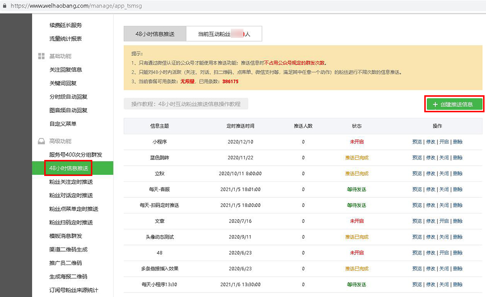The width and height of the screenshot is (486, 297).
Task: Navigate to 渠道二维码生成 in sidebar
Action: pyautogui.click(x=68, y=250)
